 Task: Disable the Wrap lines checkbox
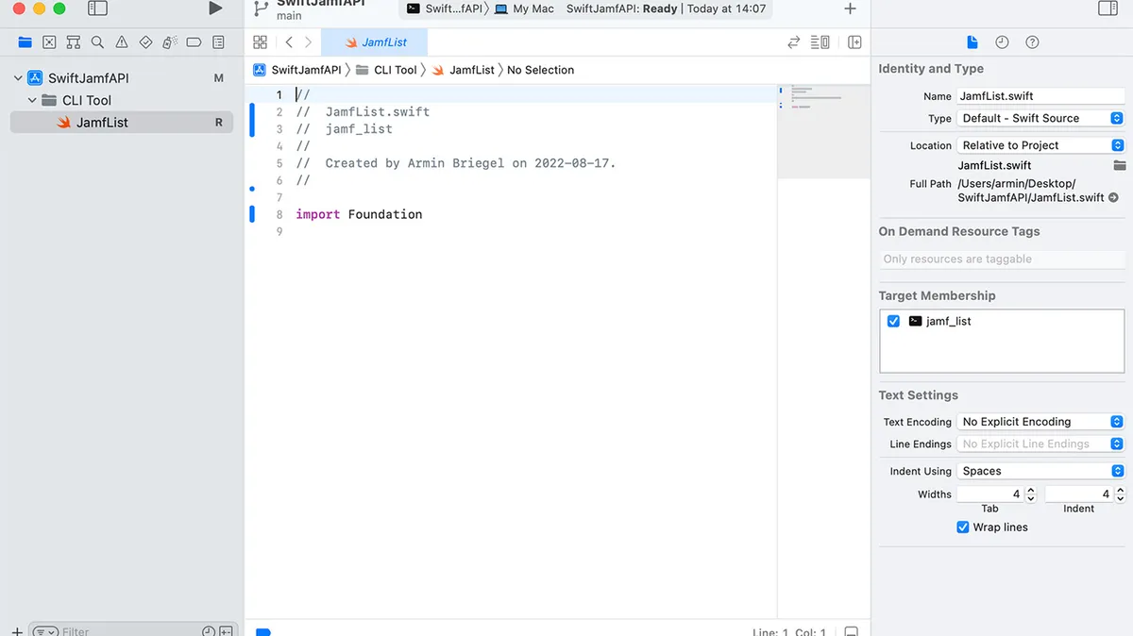[x=962, y=527]
